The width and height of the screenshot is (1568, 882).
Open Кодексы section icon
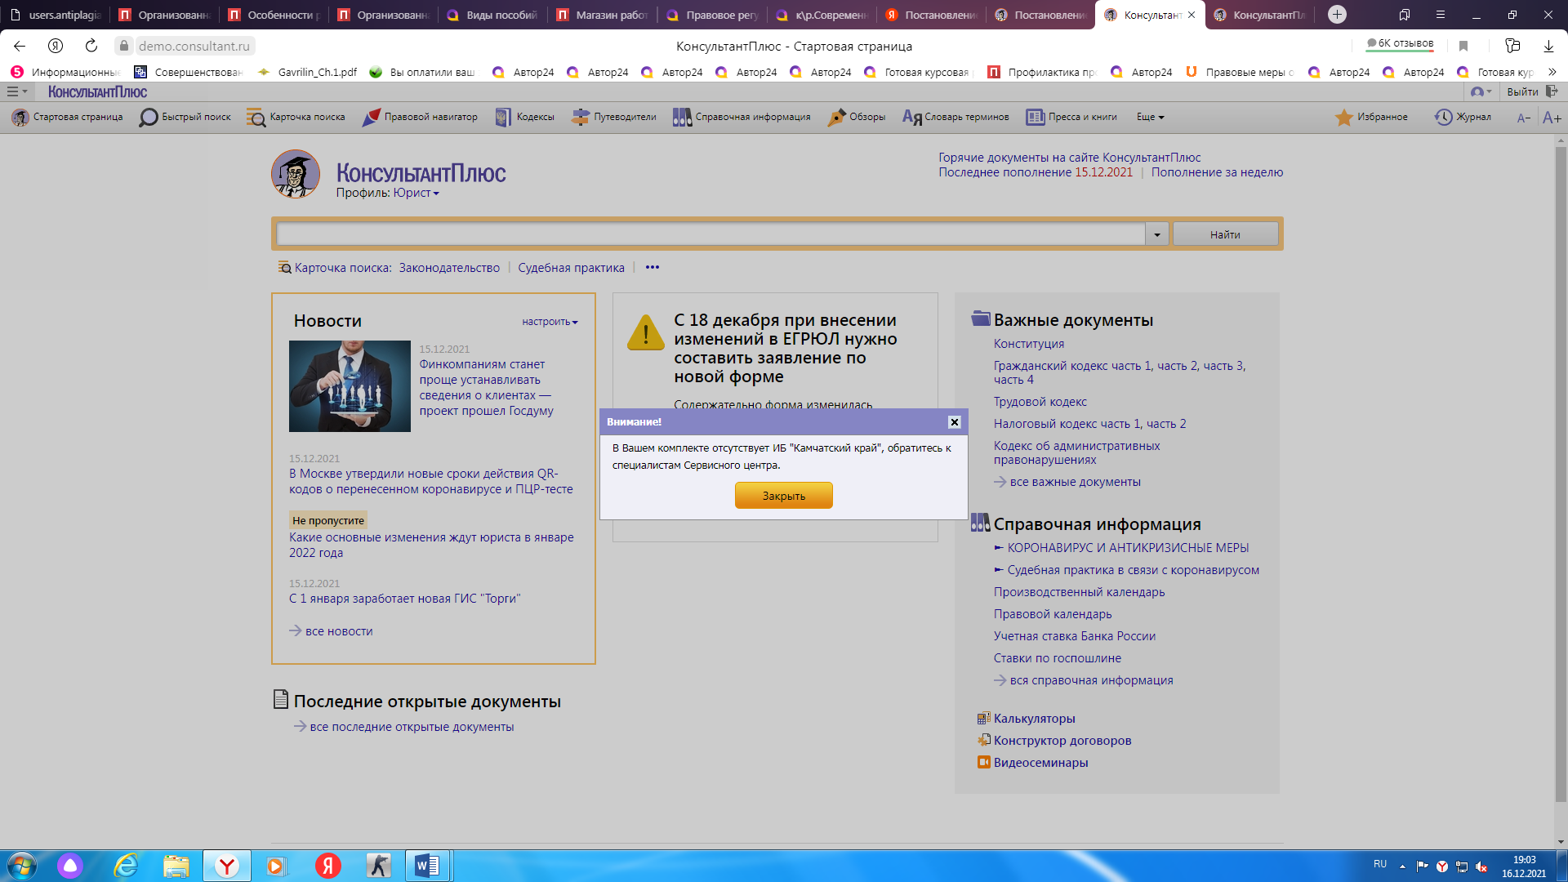click(503, 118)
